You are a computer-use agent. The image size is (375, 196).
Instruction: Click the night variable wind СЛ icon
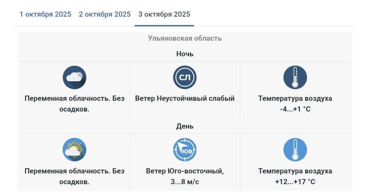[185, 77]
